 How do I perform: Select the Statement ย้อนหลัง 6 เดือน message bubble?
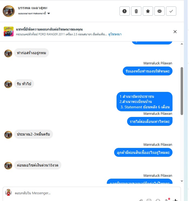(x=144, y=102)
